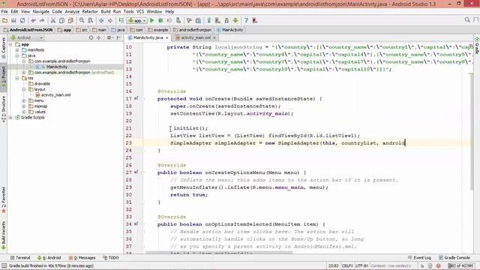
Task: Open the VCS menu
Action: tap(140, 12)
